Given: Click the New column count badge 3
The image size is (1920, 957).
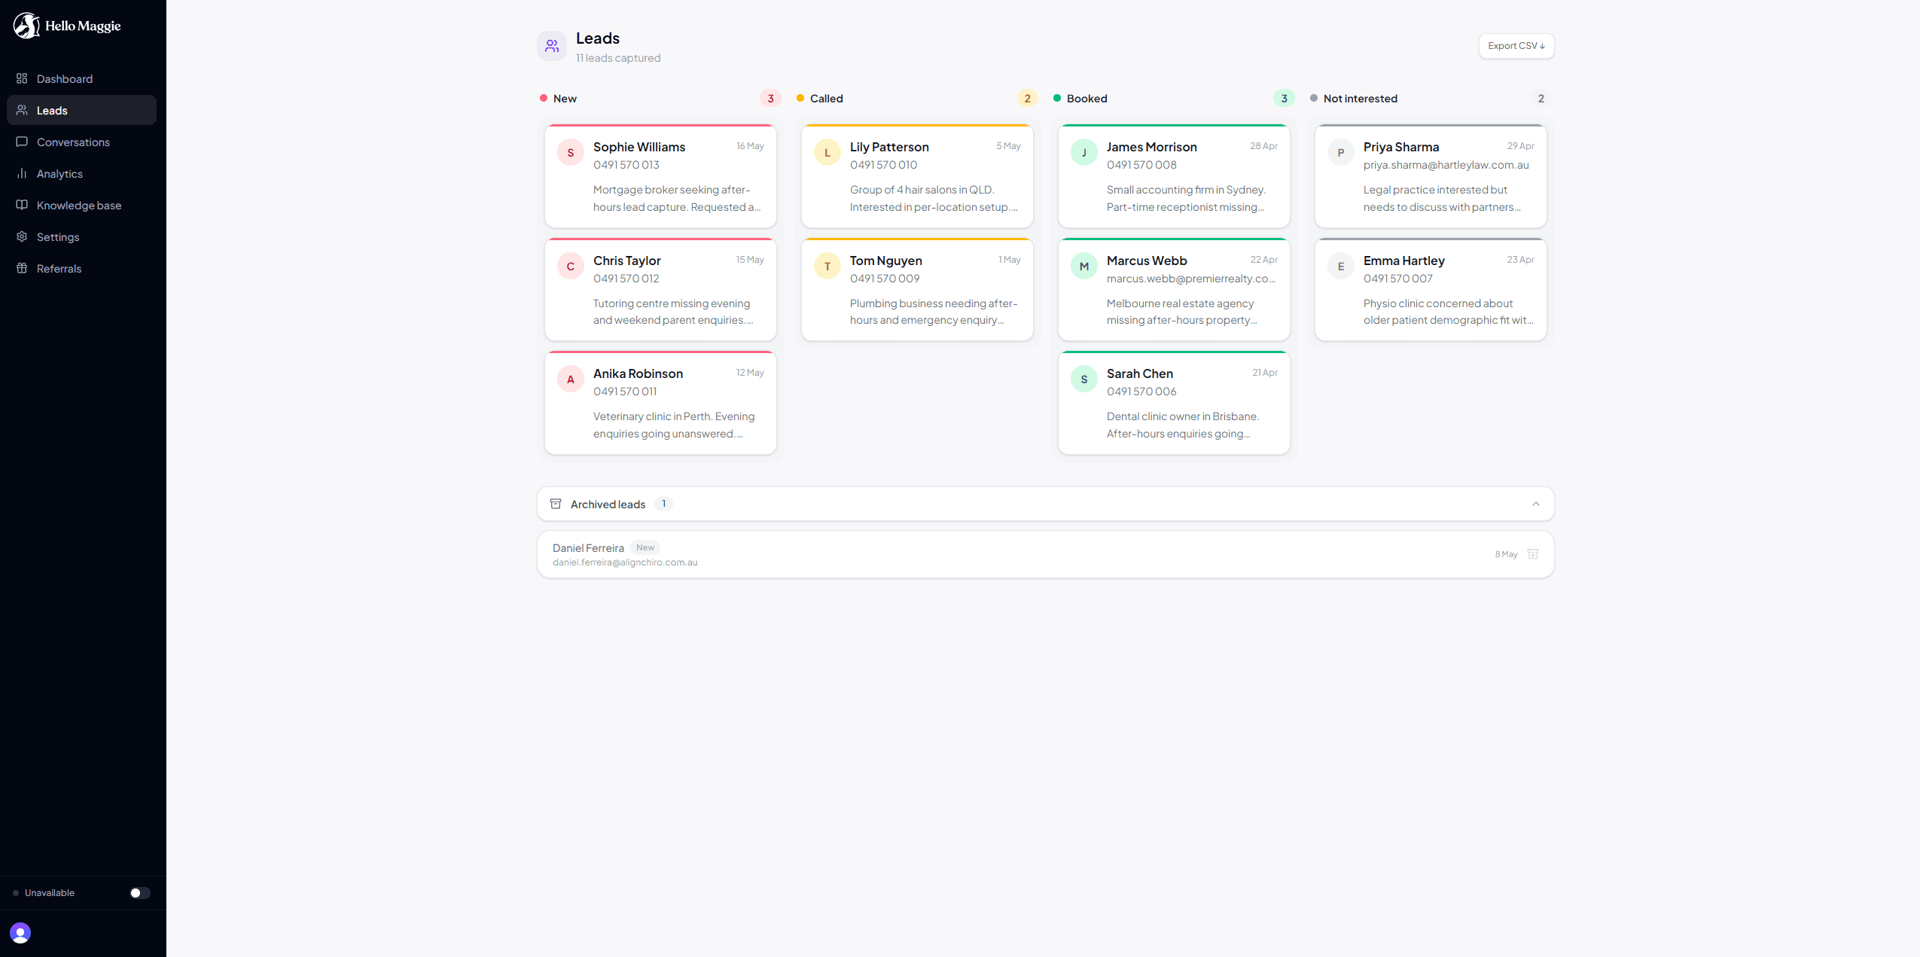Looking at the screenshot, I should (x=770, y=99).
